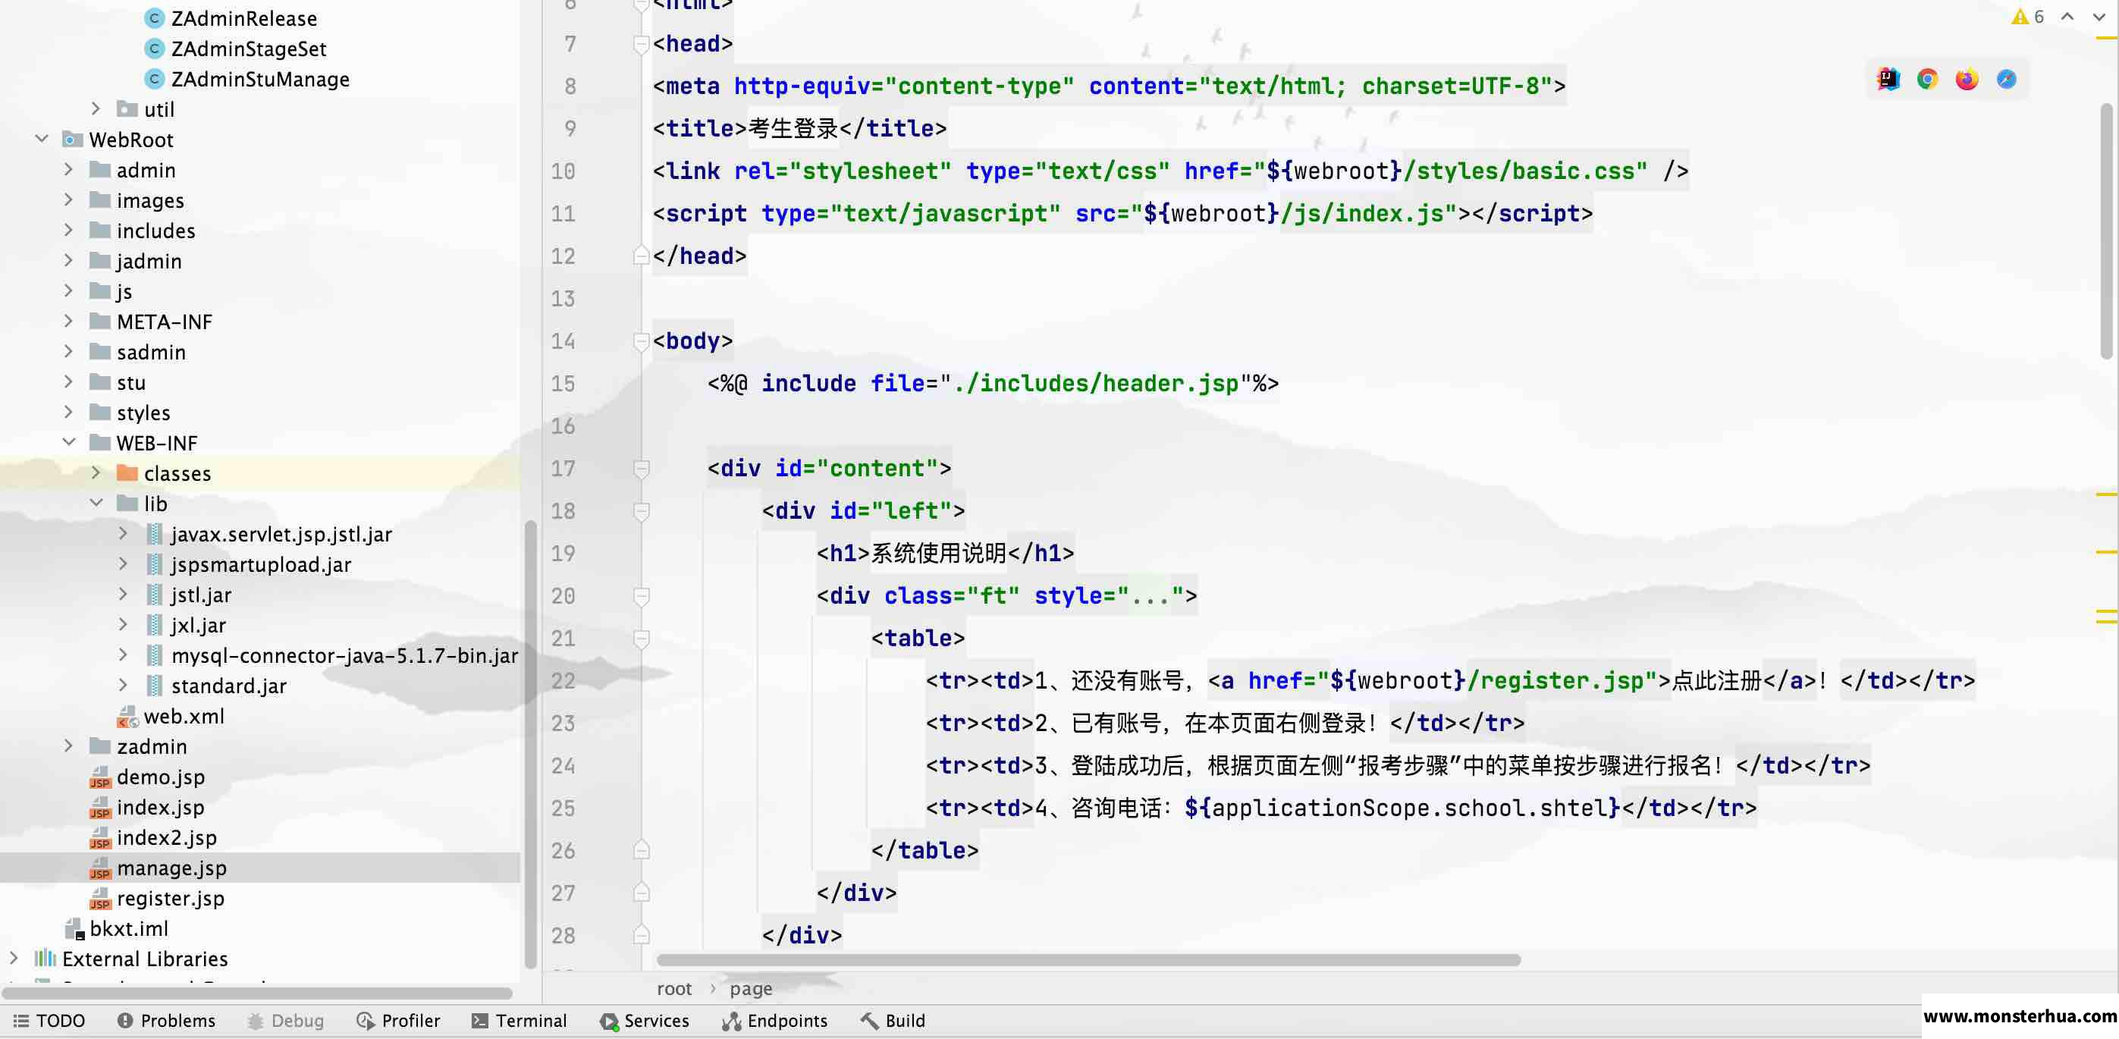Expand the includes folder
Image resolution: width=2119 pixels, height=1039 pixels.
tap(68, 231)
